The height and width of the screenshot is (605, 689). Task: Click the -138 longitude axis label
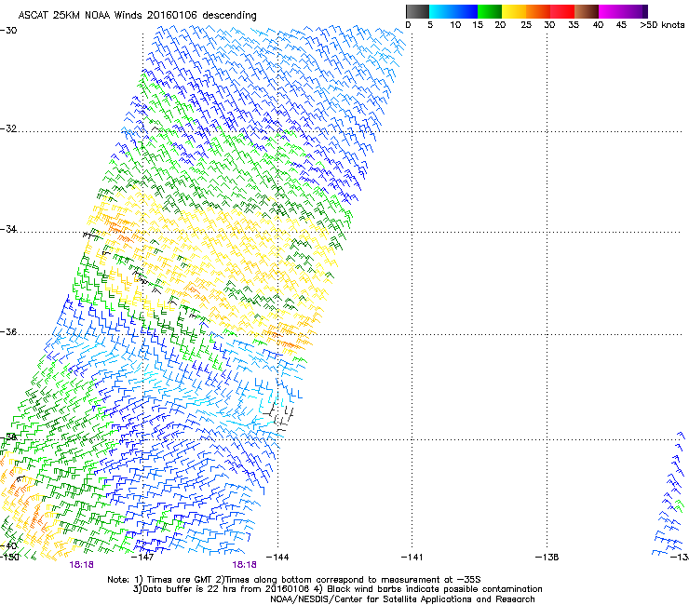coord(547,558)
